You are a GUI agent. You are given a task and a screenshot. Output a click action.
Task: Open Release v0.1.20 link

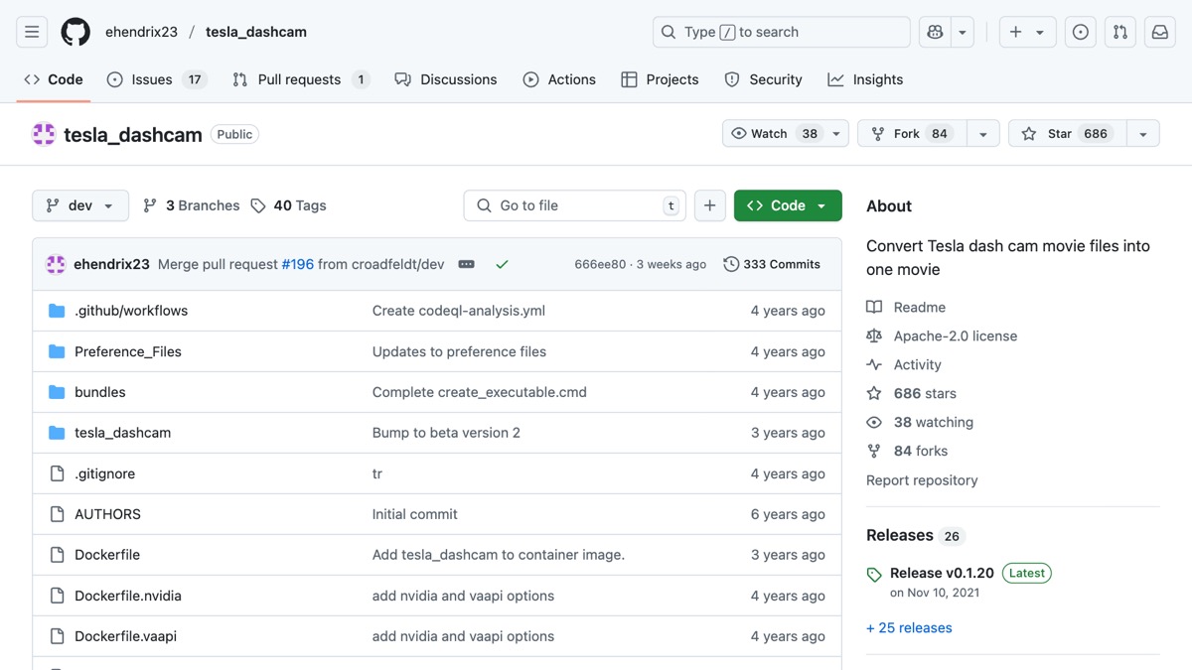942,573
